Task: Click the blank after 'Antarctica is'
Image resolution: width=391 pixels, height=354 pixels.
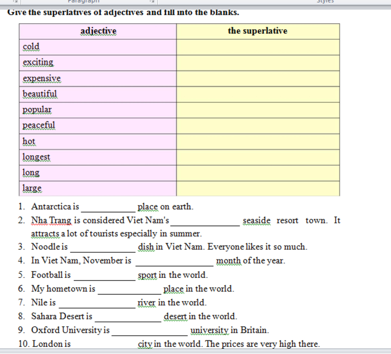Action: [x=108, y=208]
